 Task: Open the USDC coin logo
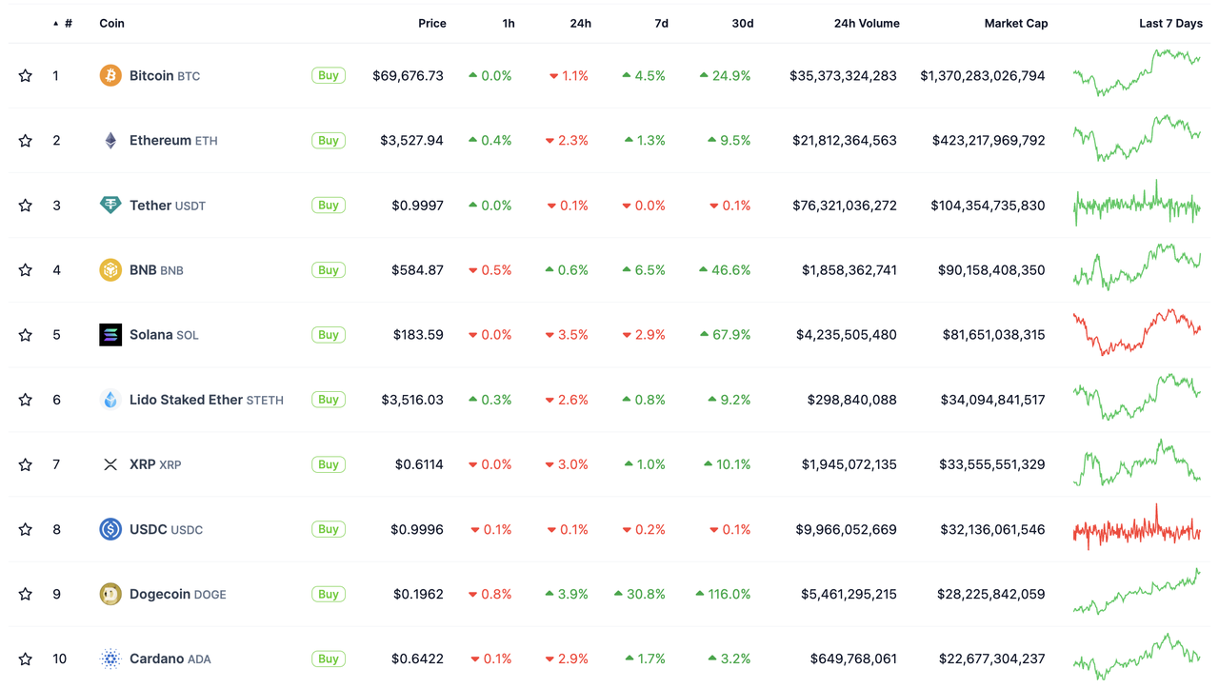(110, 529)
